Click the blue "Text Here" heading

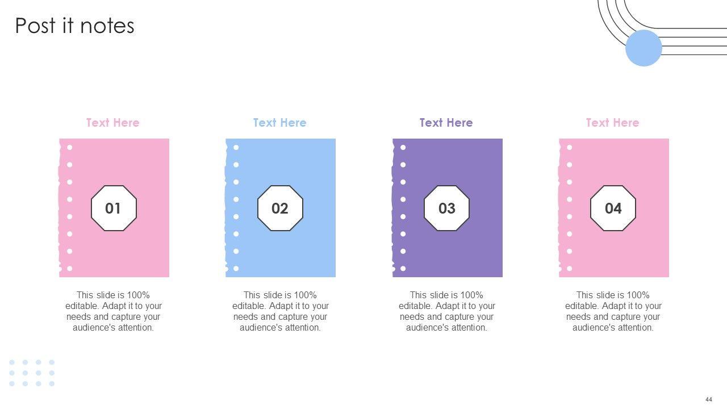coord(279,123)
